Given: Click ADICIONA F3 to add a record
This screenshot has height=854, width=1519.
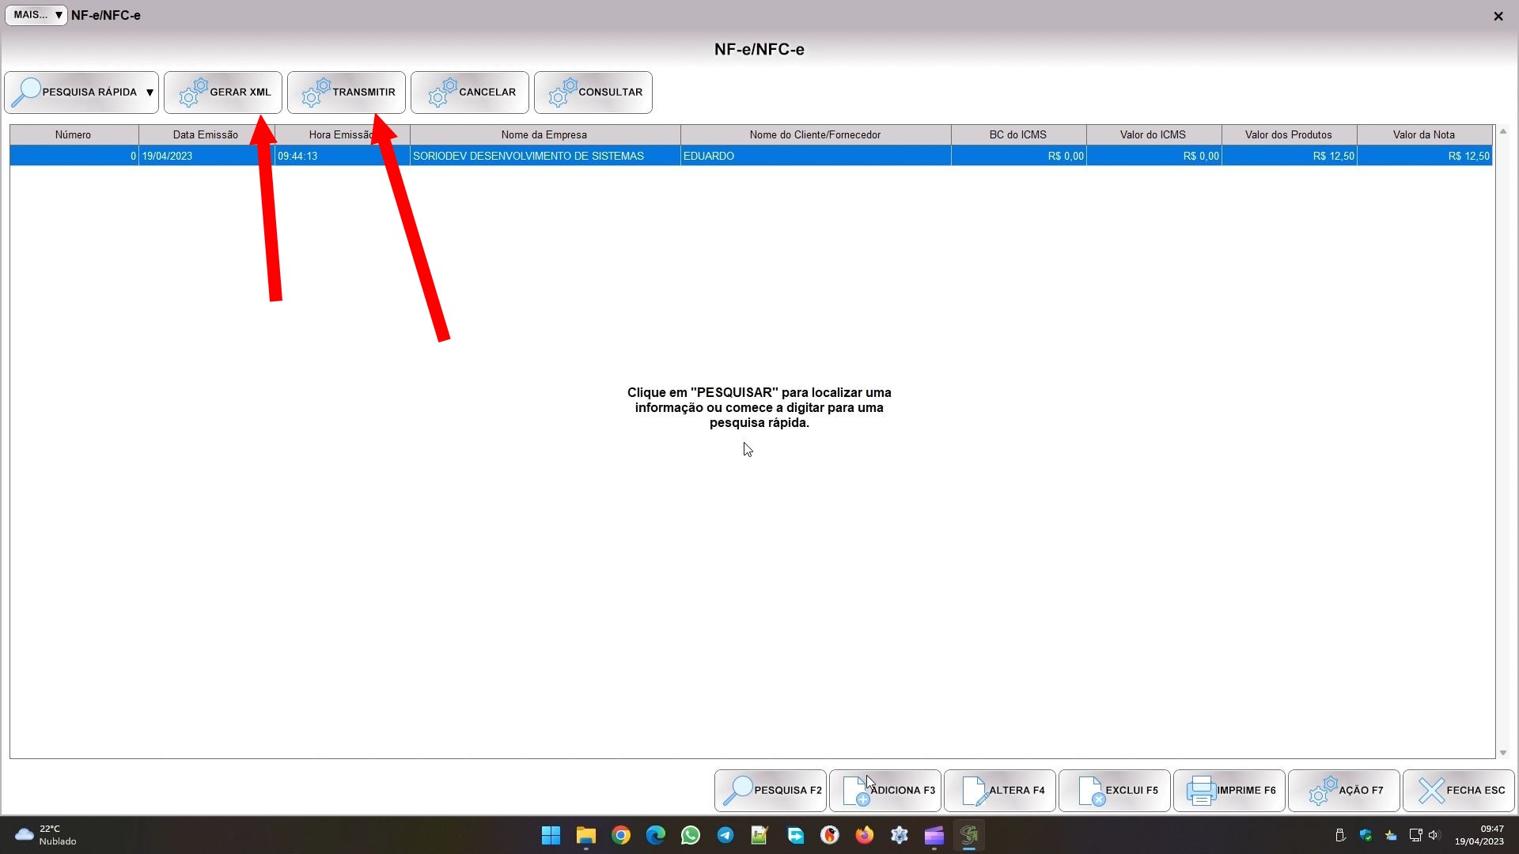Looking at the screenshot, I should pos(885,790).
